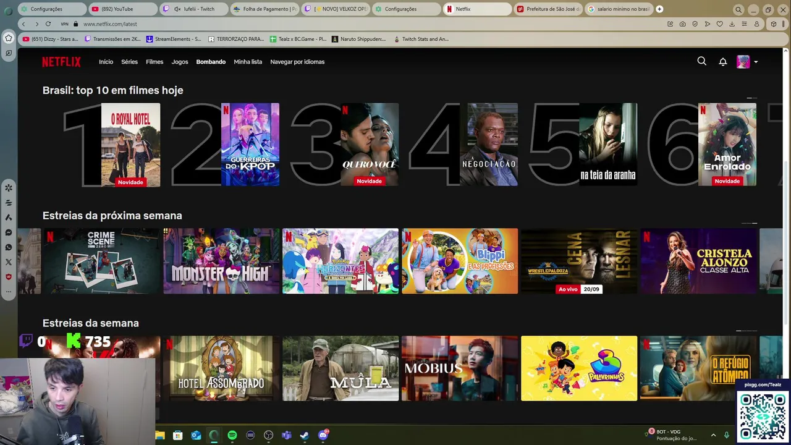The height and width of the screenshot is (445, 791).
Task: Open Microsoft Teams from the taskbar
Action: 286,435
